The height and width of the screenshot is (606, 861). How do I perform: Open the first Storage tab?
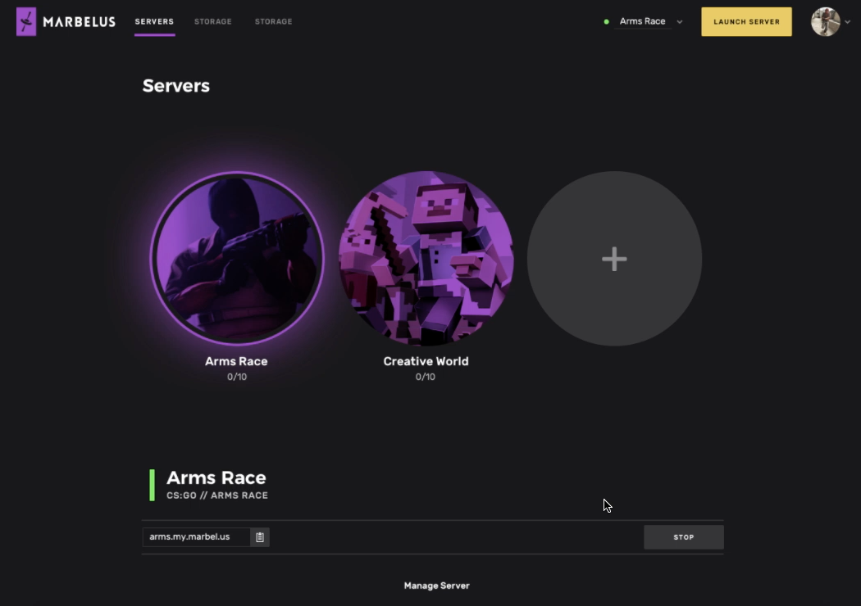pyautogui.click(x=213, y=21)
